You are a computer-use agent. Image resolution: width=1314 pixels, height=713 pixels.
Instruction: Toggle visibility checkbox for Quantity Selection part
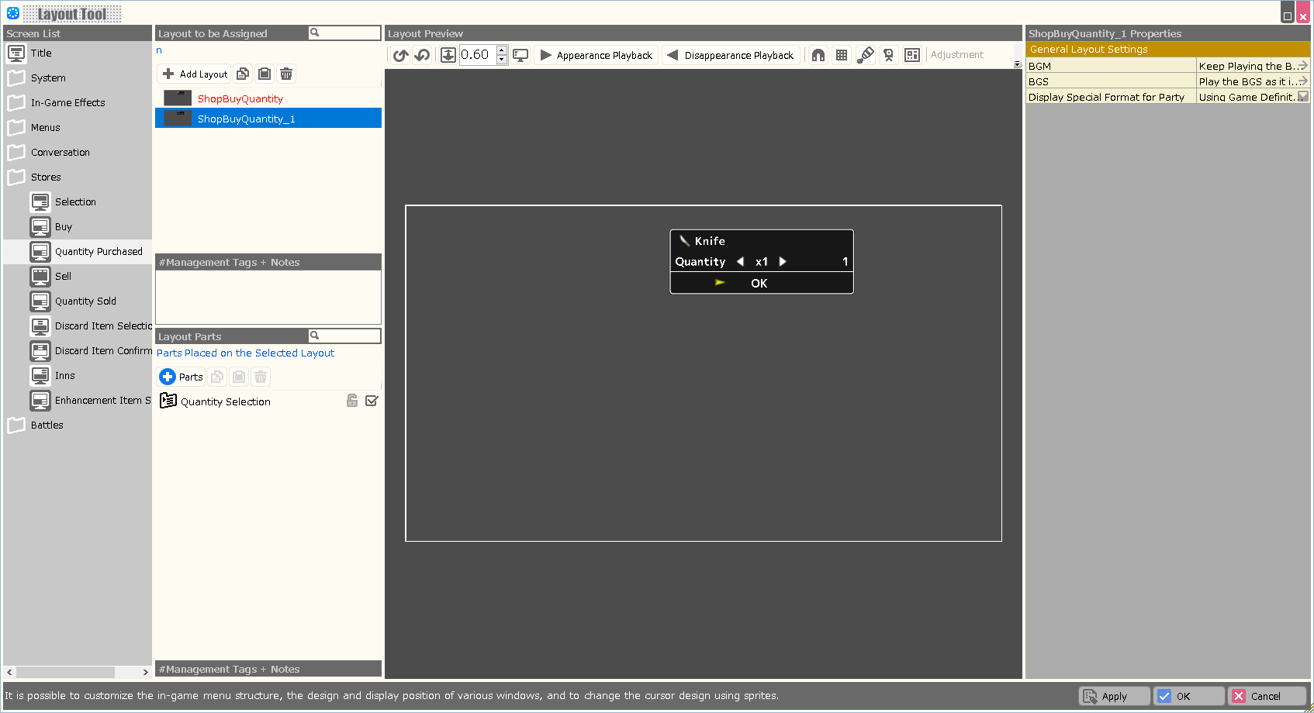pyautogui.click(x=372, y=401)
